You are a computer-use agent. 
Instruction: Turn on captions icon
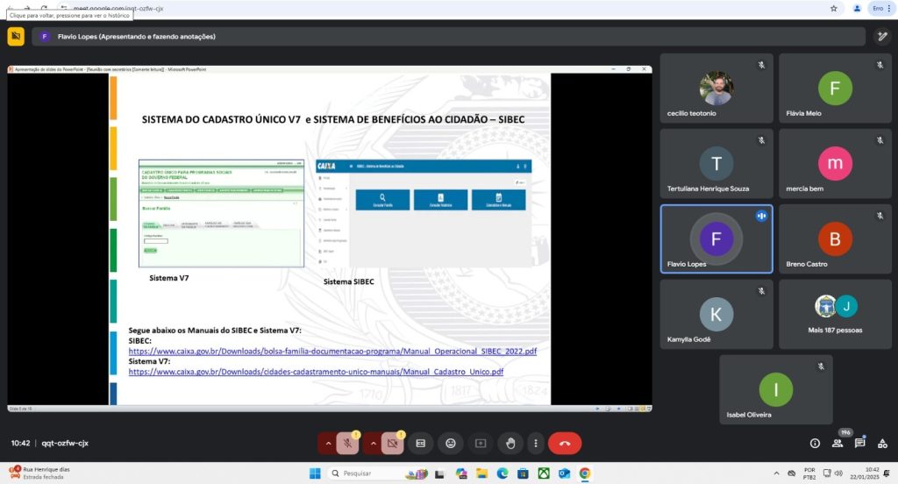pos(420,444)
